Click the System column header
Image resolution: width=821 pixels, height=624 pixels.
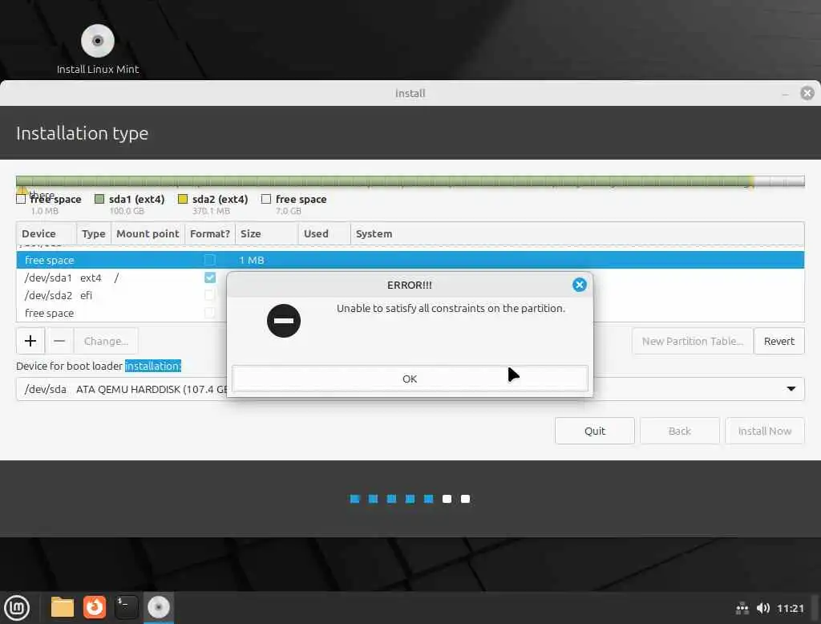point(577,233)
